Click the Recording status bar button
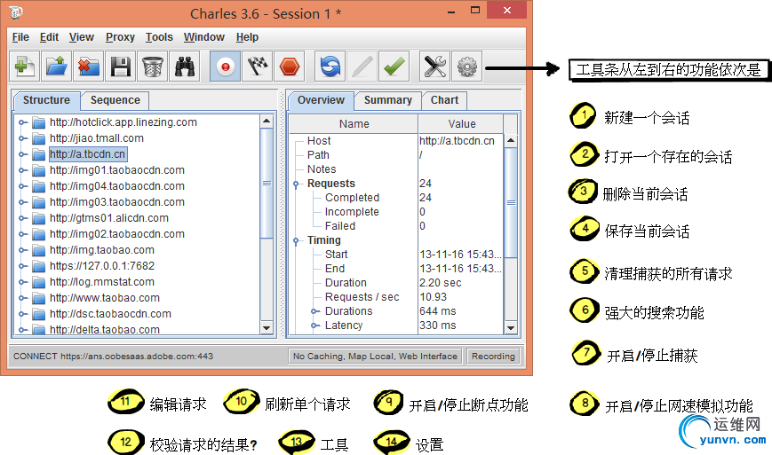Screen dimensions: 772x455 tap(493, 357)
